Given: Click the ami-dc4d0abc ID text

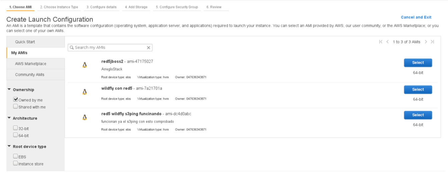Looking at the screenshot, I should pos(178,114).
